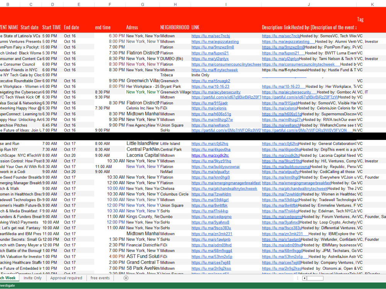This screenshot has width=386, height=289.
Task: Click the 'AST Fund Soluti' address cell
Action: click(x=143, y=256)
